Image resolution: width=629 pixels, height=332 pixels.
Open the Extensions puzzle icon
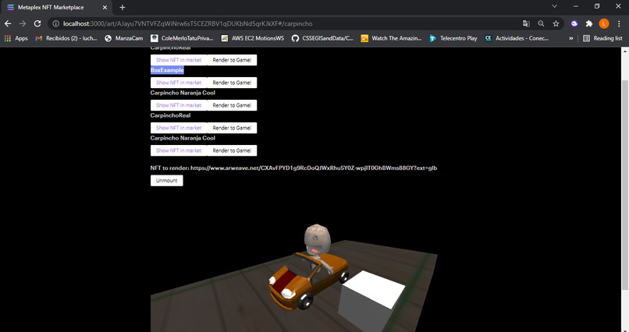pos(589,23)
